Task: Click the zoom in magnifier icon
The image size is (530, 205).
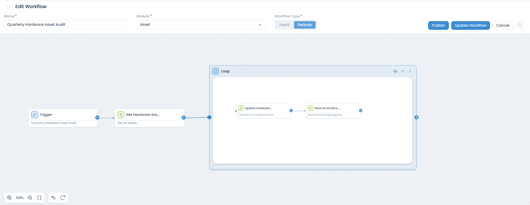Action: [10, 198]
